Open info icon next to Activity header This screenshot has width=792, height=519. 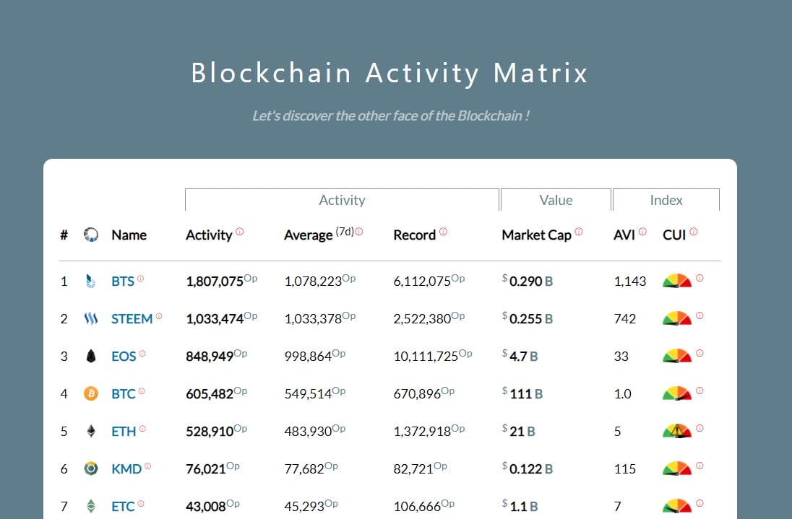240,232
